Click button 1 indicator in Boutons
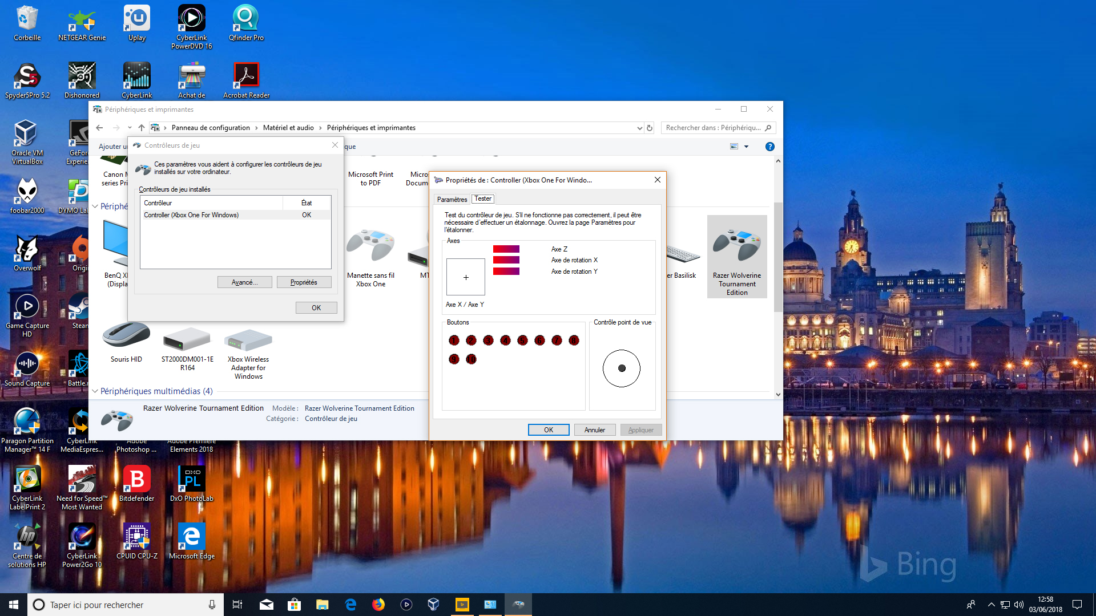The width and height of the screenshot is (1096, 616). click(x=454, y=341)
